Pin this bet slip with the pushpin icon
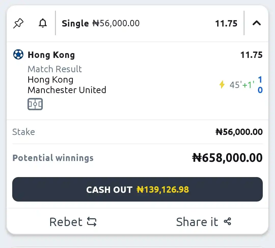 tap(18, 23)
